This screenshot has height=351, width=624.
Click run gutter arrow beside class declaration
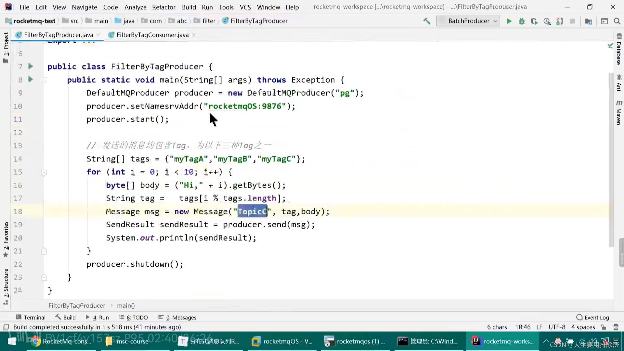pos(31,66)
